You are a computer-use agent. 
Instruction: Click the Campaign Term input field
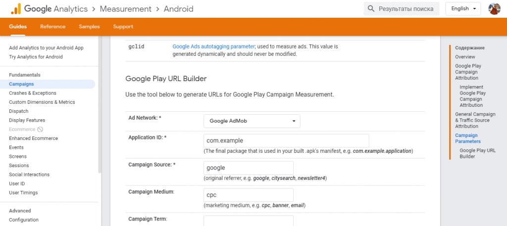(249, 221)
